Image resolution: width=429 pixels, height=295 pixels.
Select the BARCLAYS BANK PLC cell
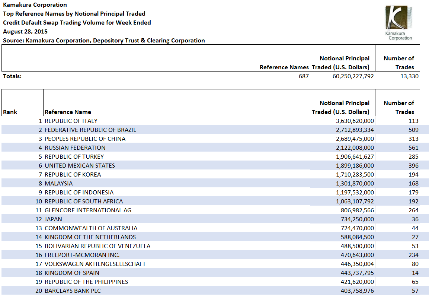(73, 291)
